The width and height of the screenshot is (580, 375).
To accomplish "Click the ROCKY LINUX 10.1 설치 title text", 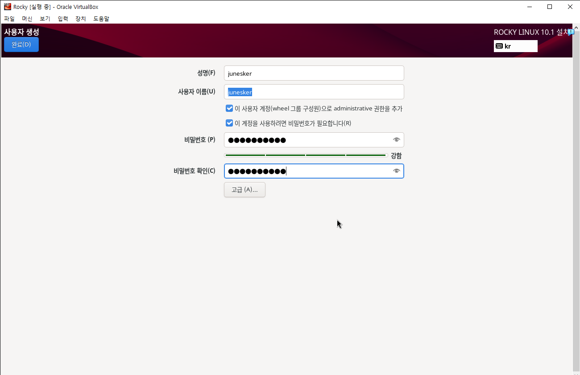I will [x=531, y=32].
